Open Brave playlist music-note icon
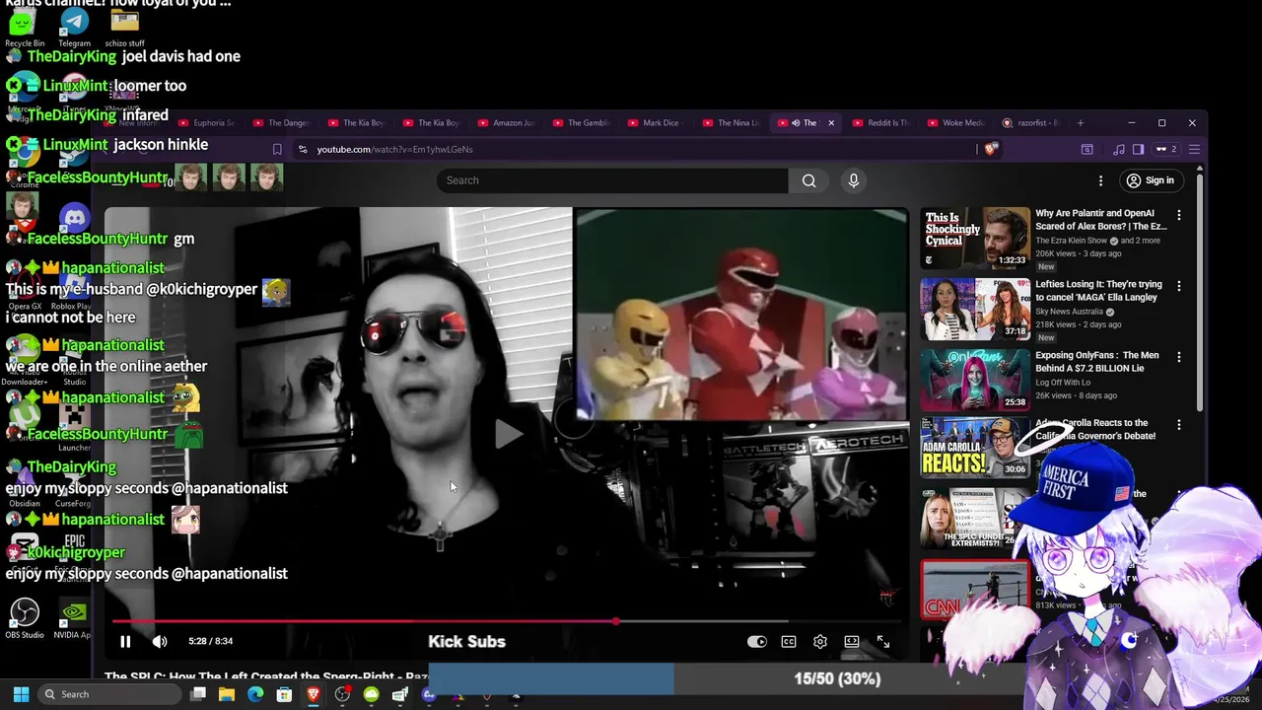The image size is (1262, 710). [x=1118, y=149]
